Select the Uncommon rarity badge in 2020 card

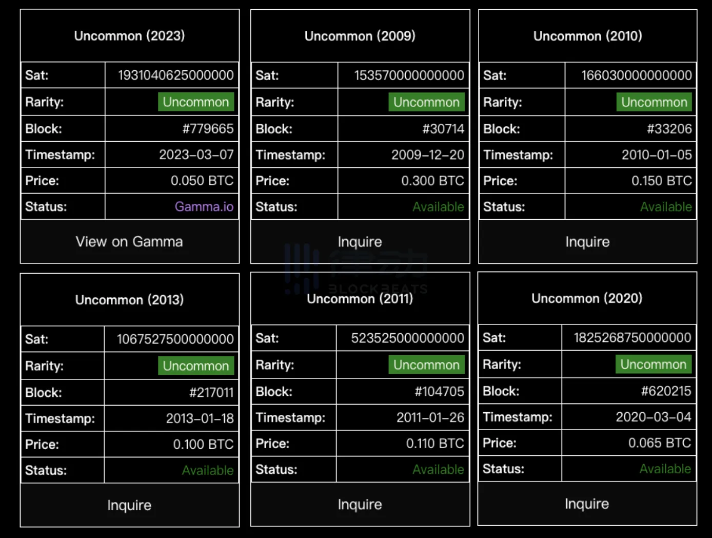tap(653, 364)
